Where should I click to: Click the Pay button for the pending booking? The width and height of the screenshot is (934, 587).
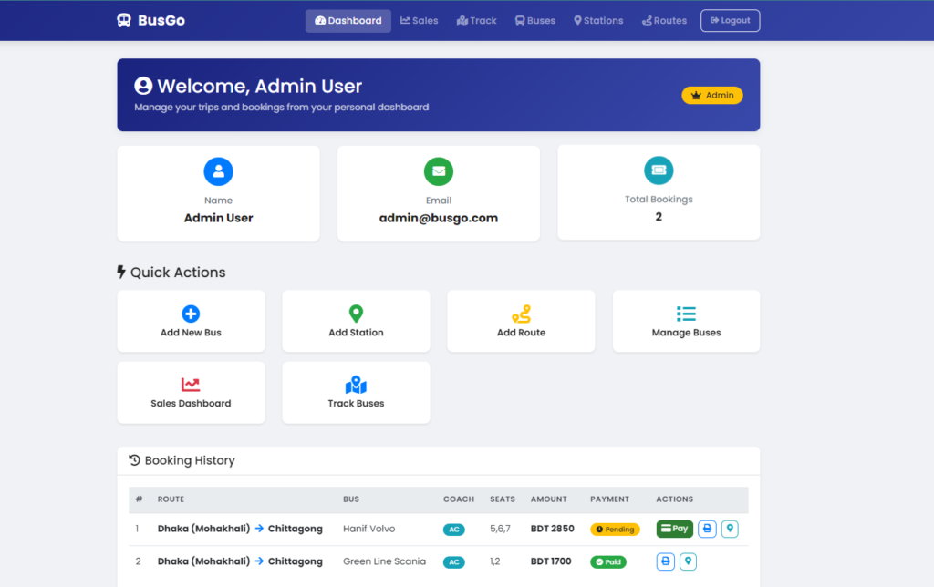[x=674, y=529]
